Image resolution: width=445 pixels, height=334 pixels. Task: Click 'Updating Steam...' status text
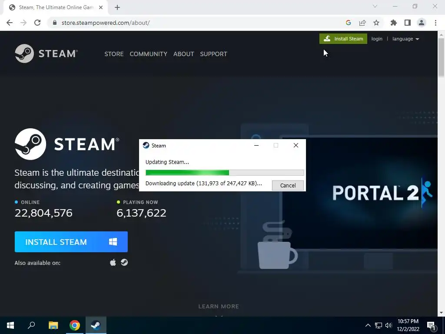(167, 162)
